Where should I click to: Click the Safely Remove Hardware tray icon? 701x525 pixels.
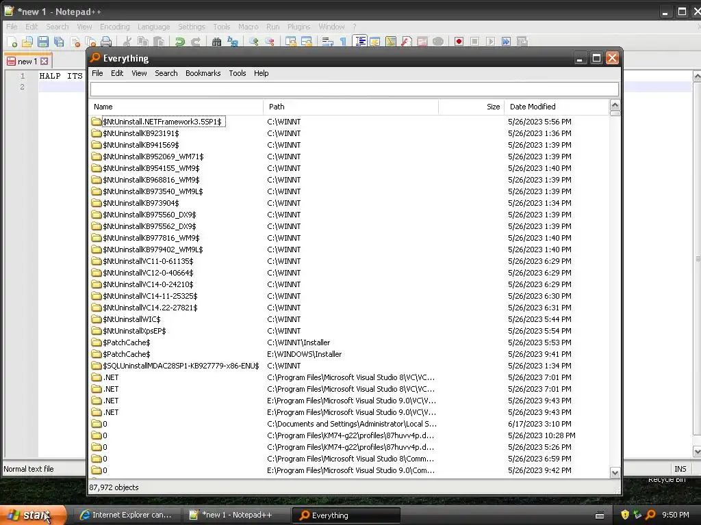click(x=638, y=515)
